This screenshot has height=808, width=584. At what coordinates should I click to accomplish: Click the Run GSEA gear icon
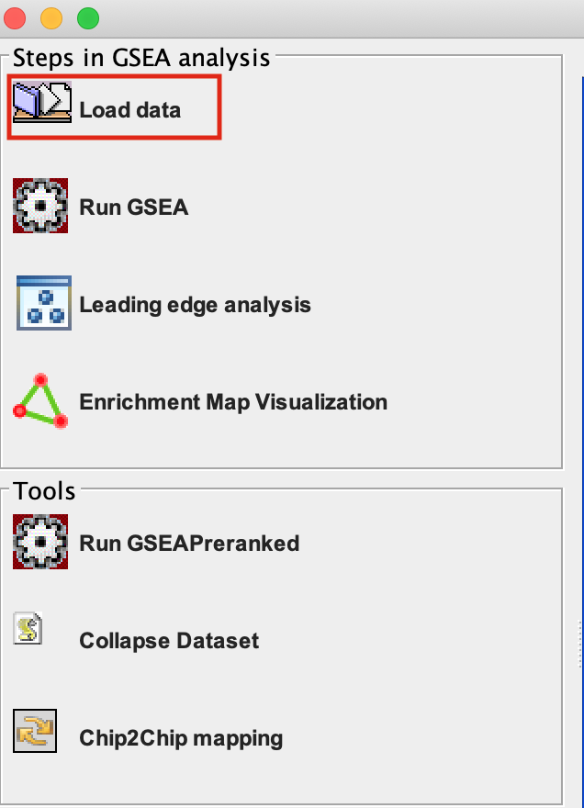coord(40,206)
